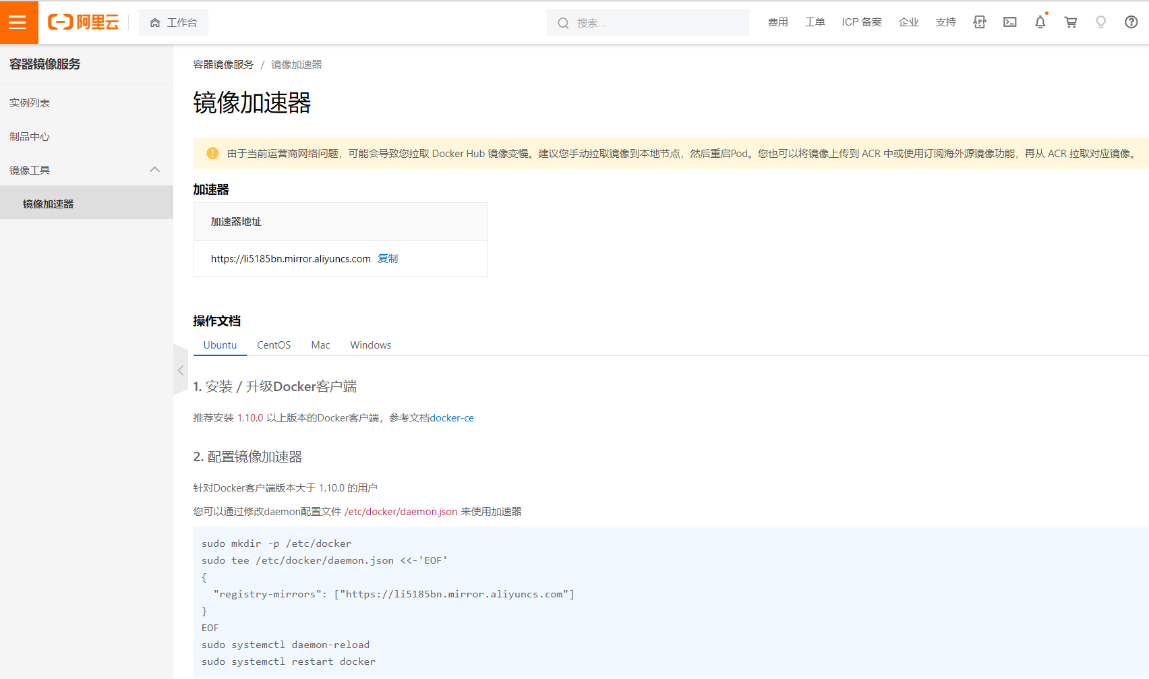Click the 'sudo systemctl restart docker' line
Viewport: 1149px width, 679px height.
point(289,661)
